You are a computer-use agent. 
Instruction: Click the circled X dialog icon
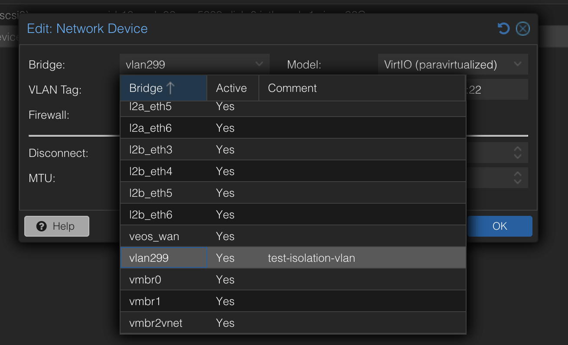point(522,28)
